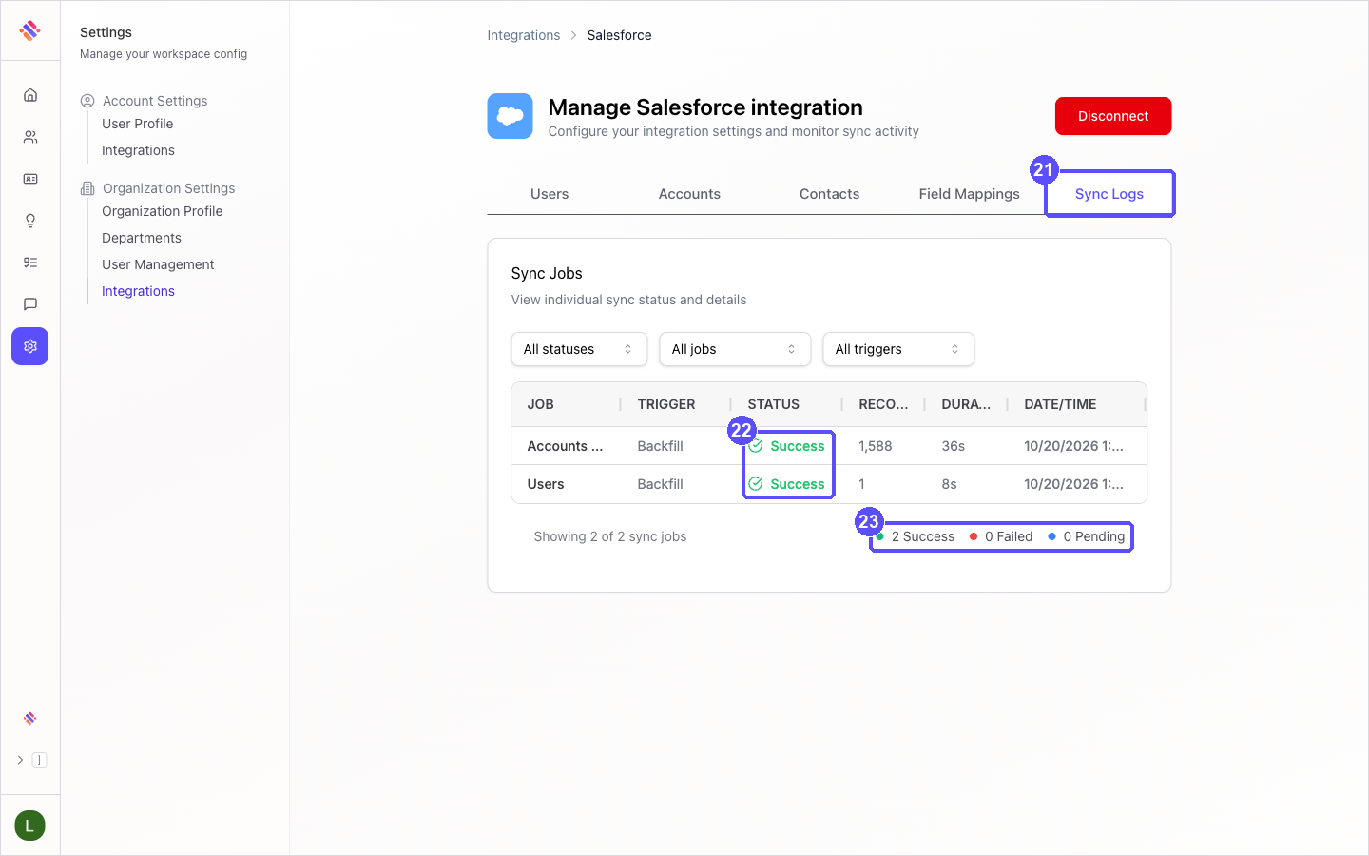Open the All jobs dropdown

coord(735,349)
